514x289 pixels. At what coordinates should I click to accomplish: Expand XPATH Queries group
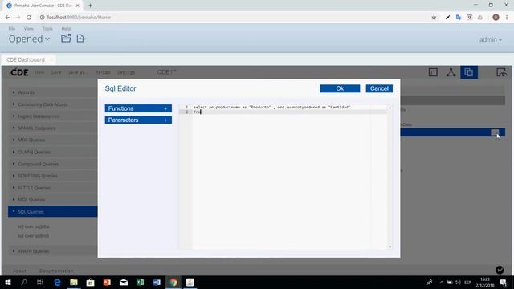tap(52, 251)
